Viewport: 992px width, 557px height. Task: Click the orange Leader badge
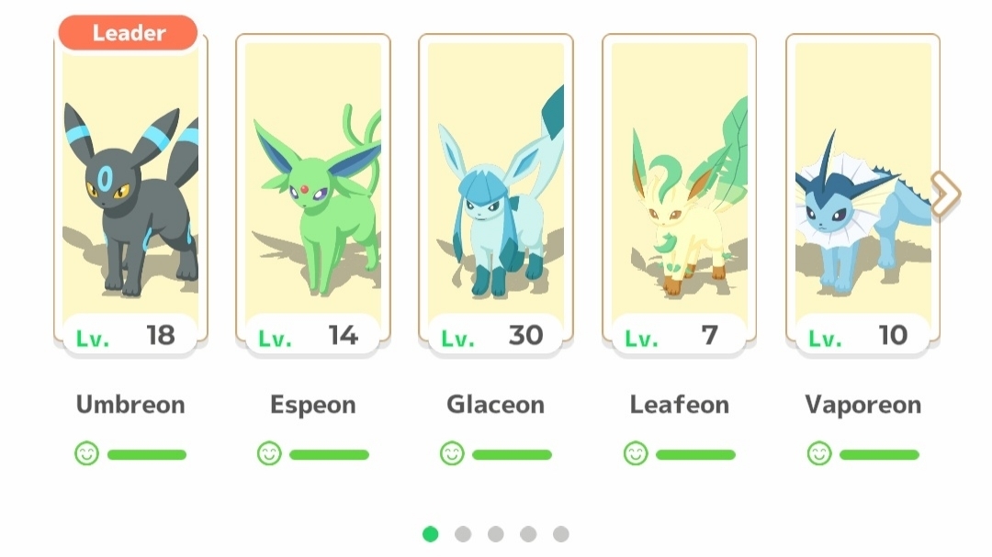(x=128, y=33)
